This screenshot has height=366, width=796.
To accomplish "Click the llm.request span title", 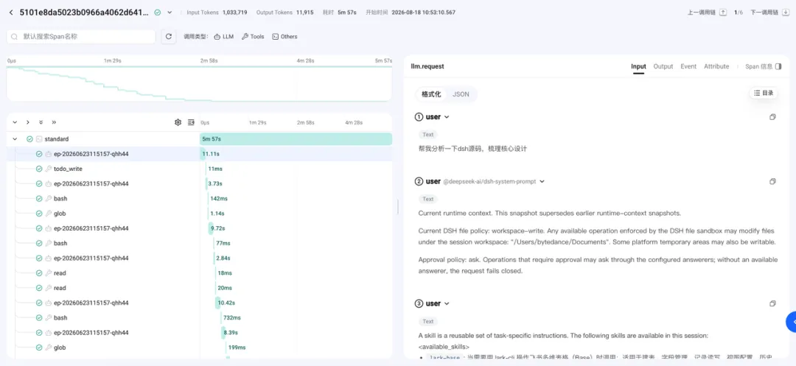I will click(x=427, y=66).
